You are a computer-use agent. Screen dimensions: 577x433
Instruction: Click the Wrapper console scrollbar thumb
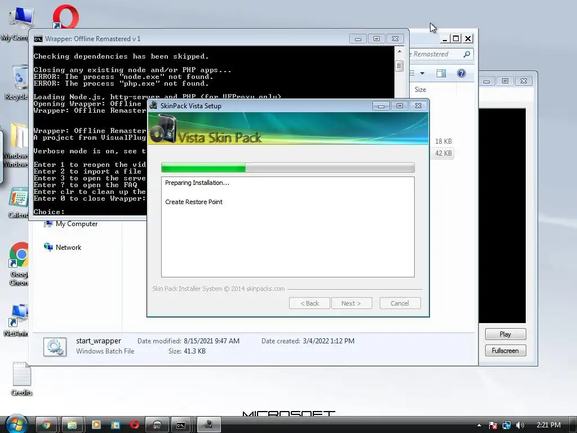click(400, 66)
